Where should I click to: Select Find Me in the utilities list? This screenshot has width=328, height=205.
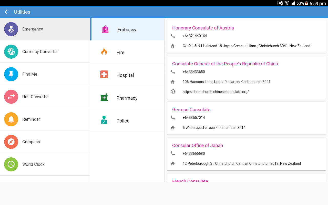pyautogui.click(x=45, y=74)
